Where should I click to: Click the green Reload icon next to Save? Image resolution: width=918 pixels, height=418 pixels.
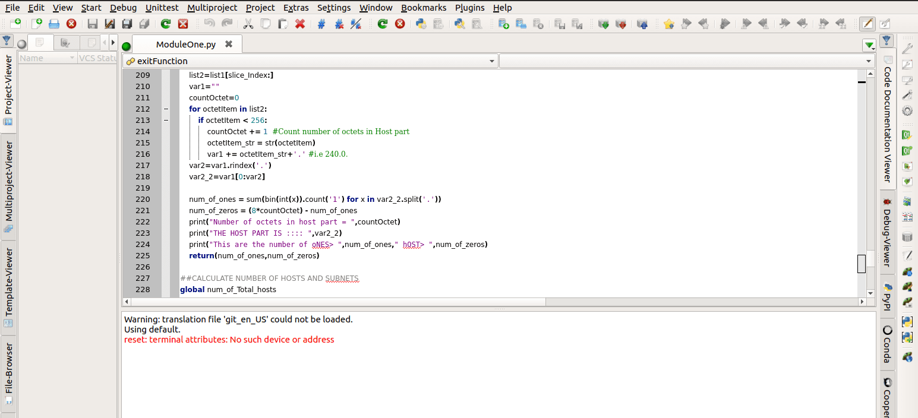point(166,24)
